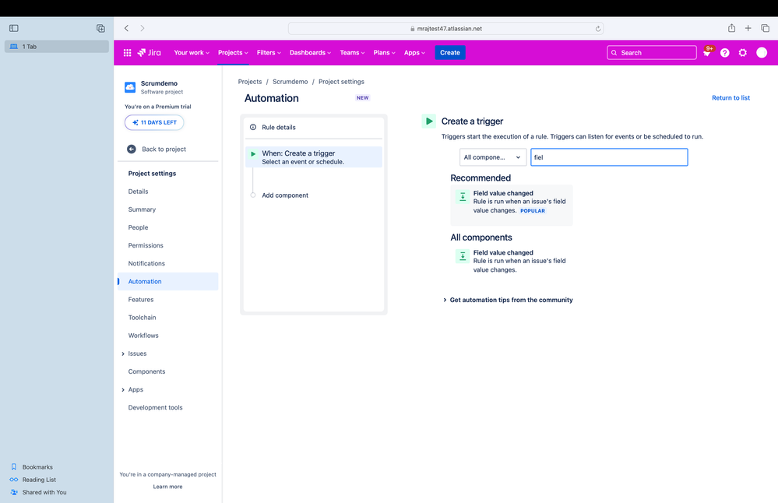Click the Add component step
The height and width of the screenshot is (503, 778).
[x=285, y=195]
